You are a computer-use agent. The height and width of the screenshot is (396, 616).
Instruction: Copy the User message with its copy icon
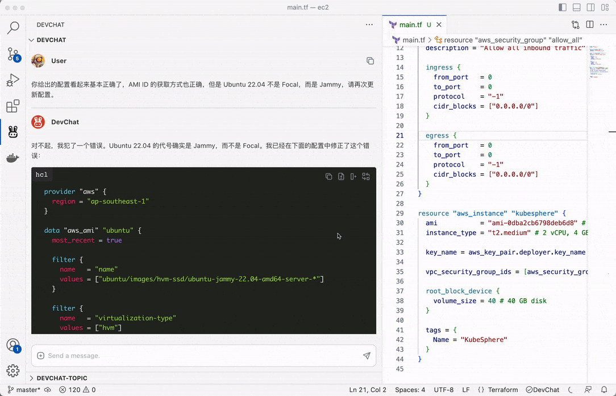click(370, 60)
